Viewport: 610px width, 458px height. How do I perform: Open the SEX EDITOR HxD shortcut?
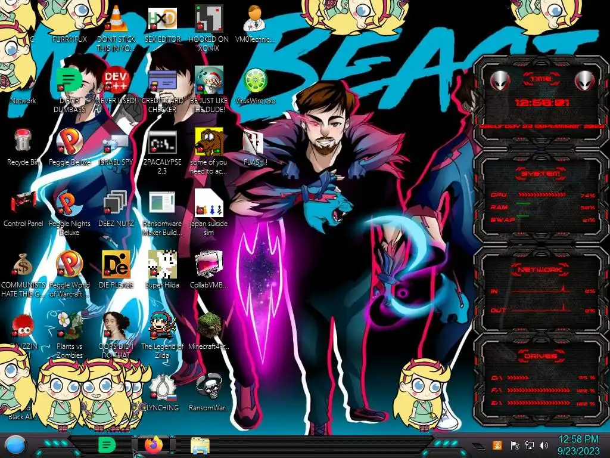click(x=163, y=20)
